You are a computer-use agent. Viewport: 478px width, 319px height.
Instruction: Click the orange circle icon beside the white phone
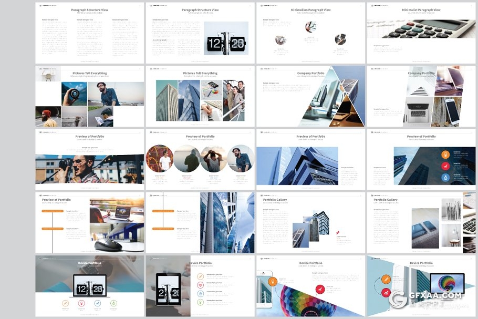coord(273,282)
